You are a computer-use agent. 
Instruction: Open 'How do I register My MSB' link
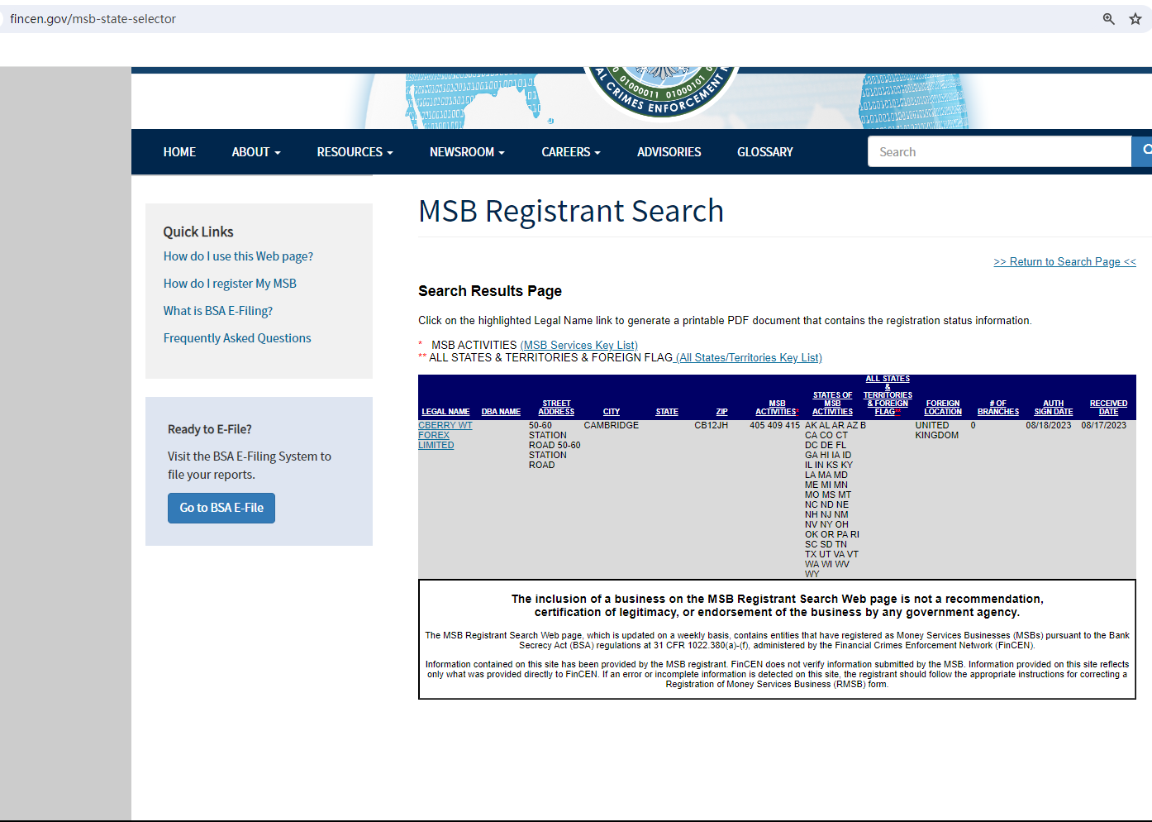[x=230, y=284]
